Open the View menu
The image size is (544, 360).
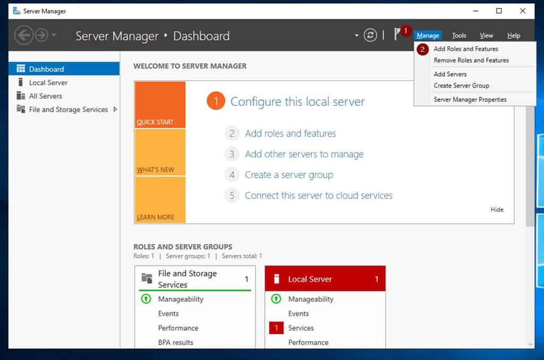click(487, 36)
